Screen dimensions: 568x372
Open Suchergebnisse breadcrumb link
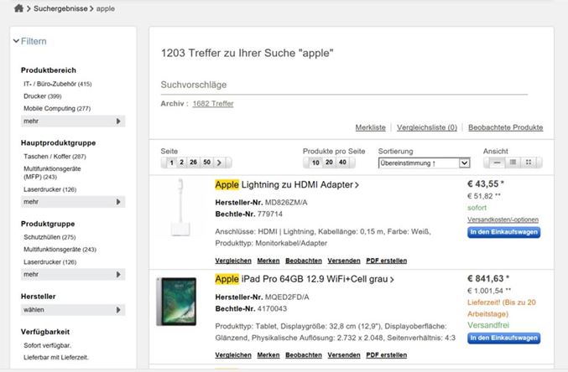[x=60, y=8]
